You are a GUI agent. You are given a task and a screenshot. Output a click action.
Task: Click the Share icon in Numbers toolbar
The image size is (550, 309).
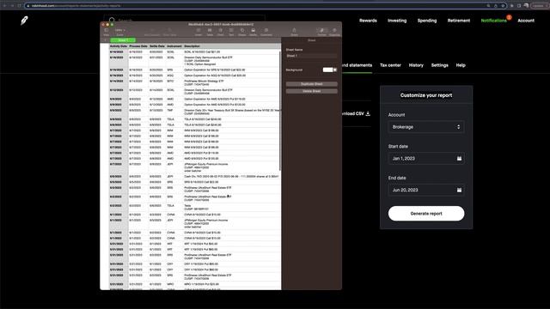coord(294,32)
